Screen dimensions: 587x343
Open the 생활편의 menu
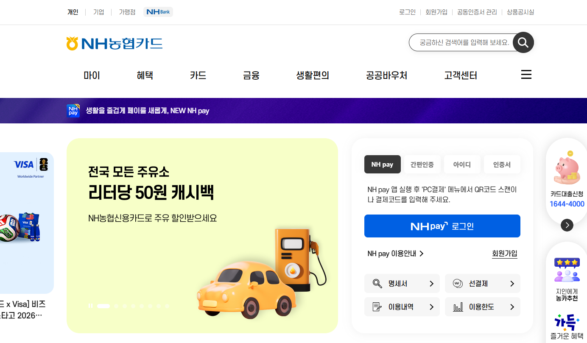(x=313, y=75)
